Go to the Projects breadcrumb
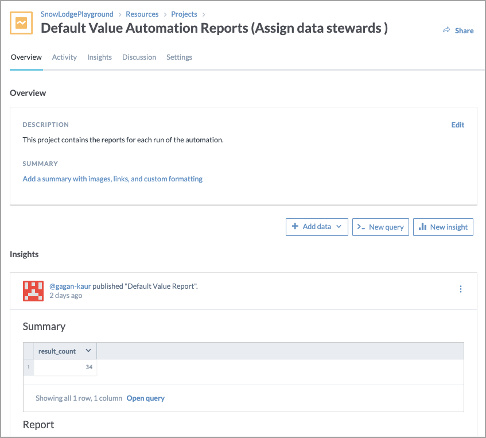The width and height of the screenshot is (486, 438). pos(184,14)
